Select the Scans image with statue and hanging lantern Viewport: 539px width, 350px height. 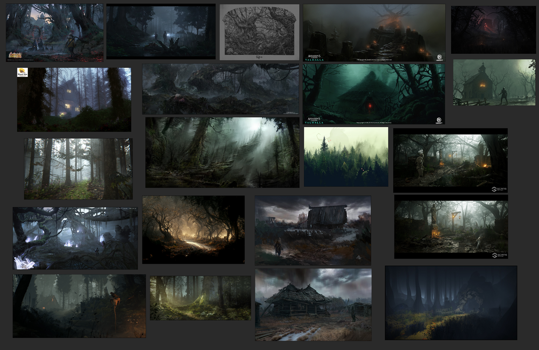(x=451, y=227)
